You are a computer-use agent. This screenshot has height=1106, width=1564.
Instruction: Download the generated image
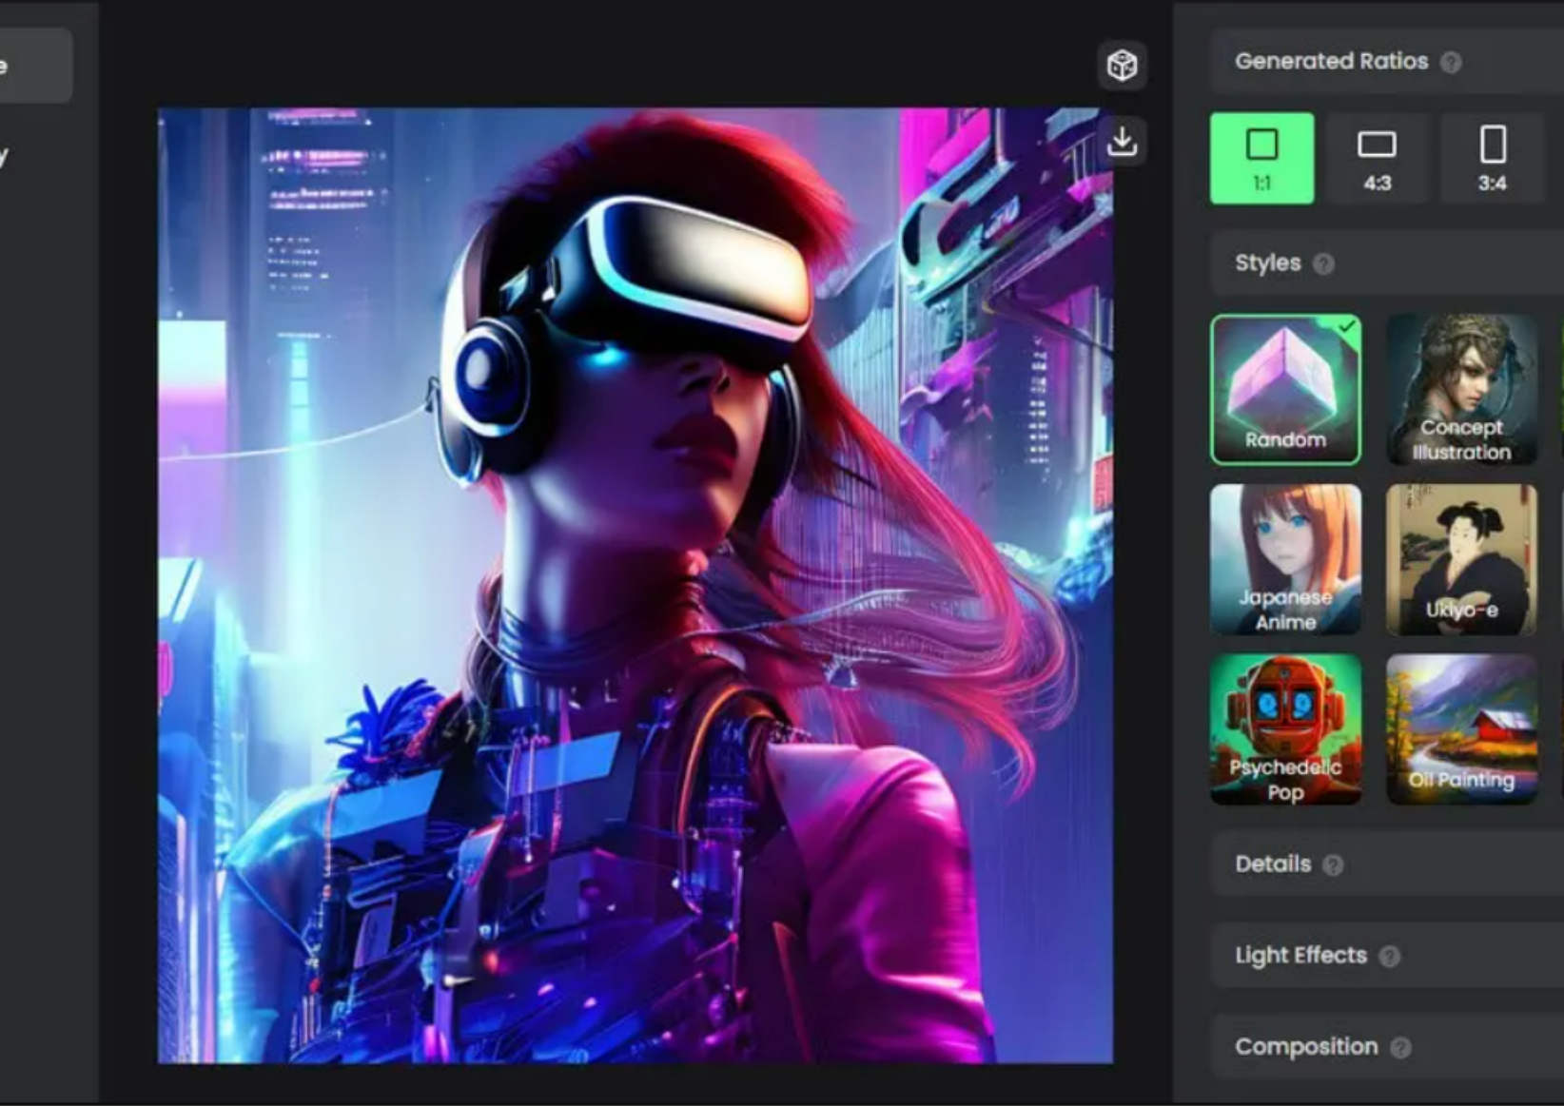coord(1122,142)
